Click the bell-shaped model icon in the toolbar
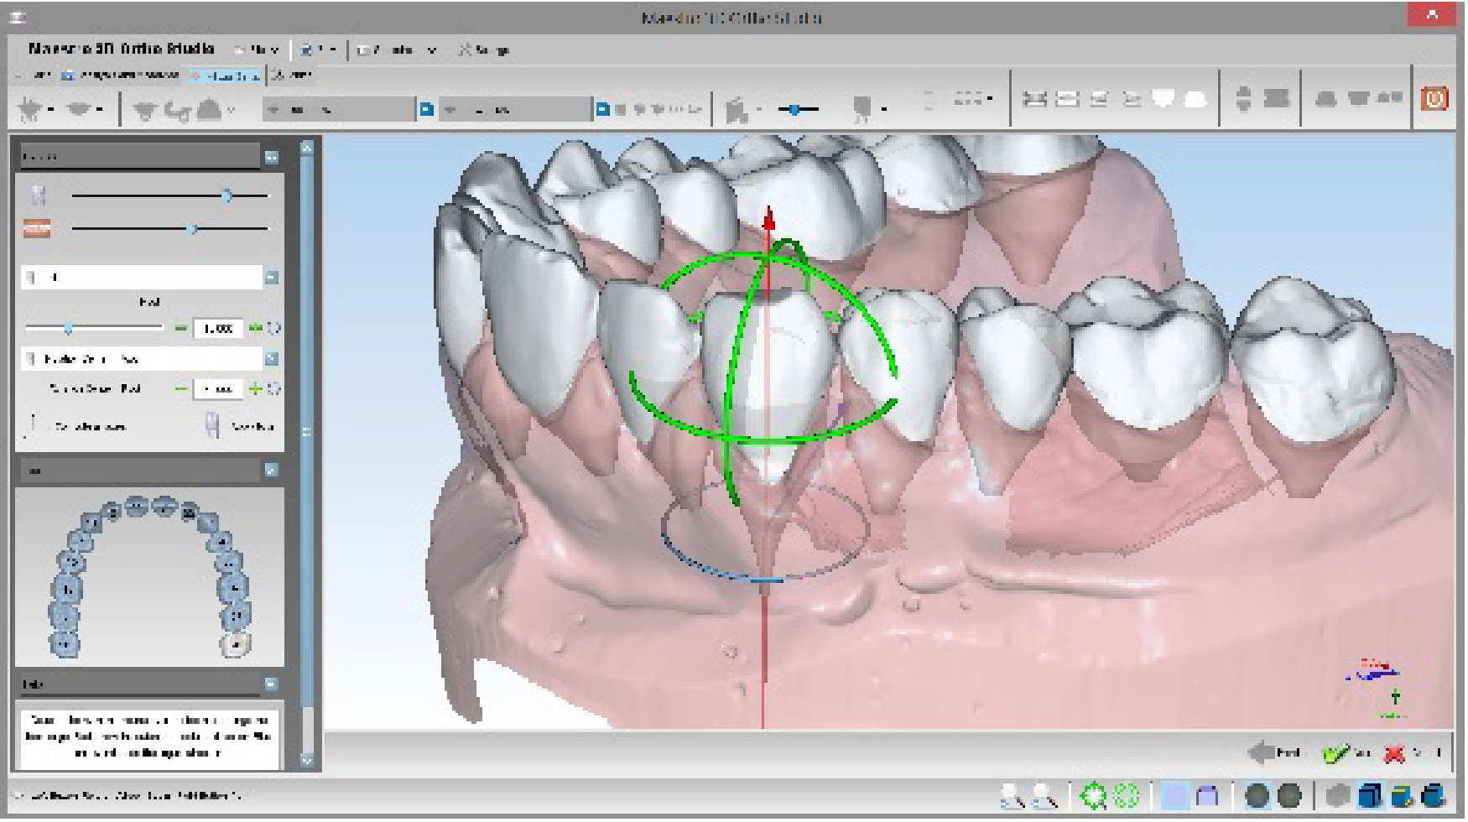The width and height of the screenshot is (1468, 822). coord(210,110)
